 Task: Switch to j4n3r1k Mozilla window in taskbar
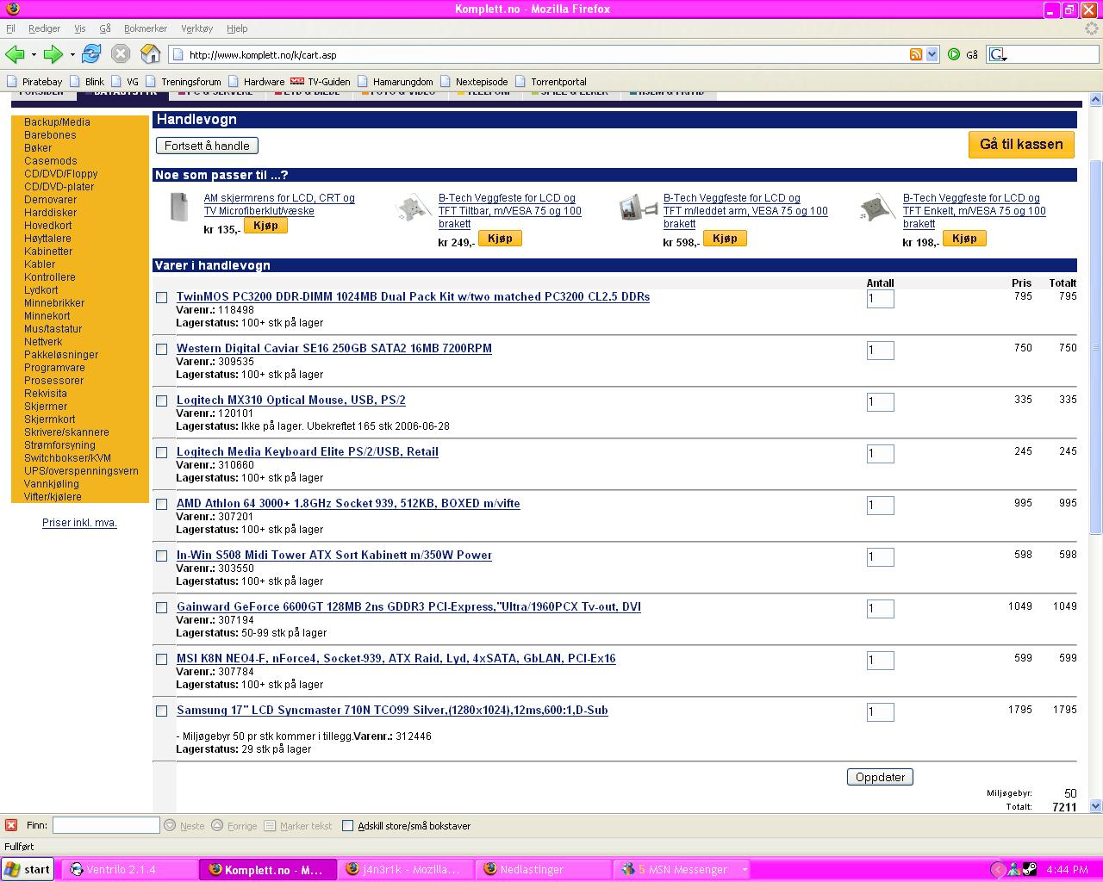click(405, 869)
